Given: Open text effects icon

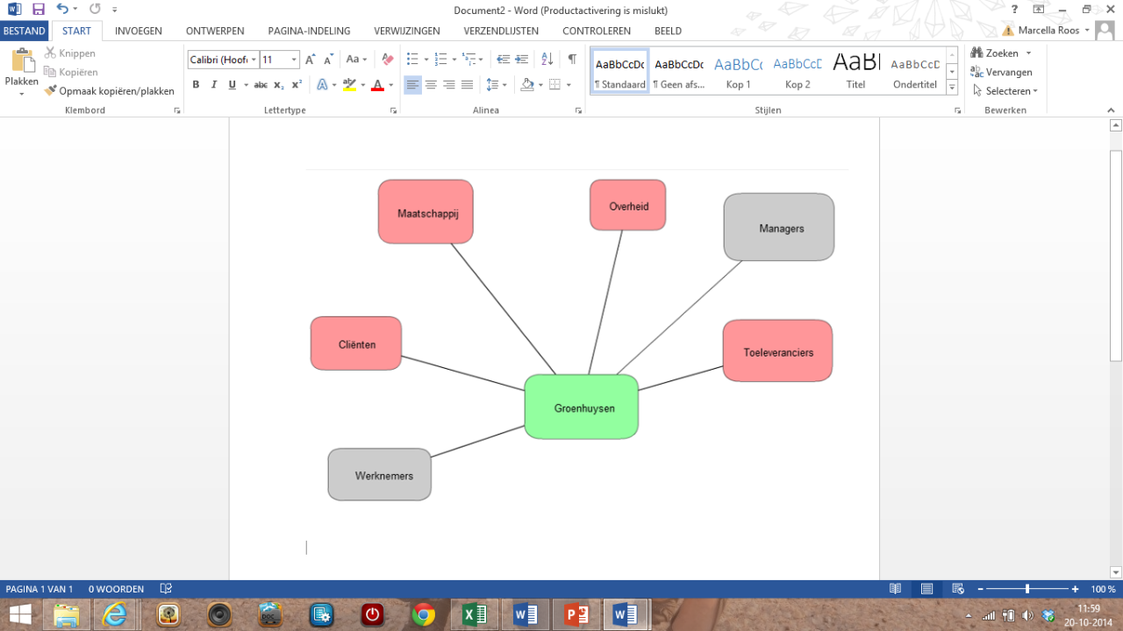Looking at the screenshot, I should (322, 85).
